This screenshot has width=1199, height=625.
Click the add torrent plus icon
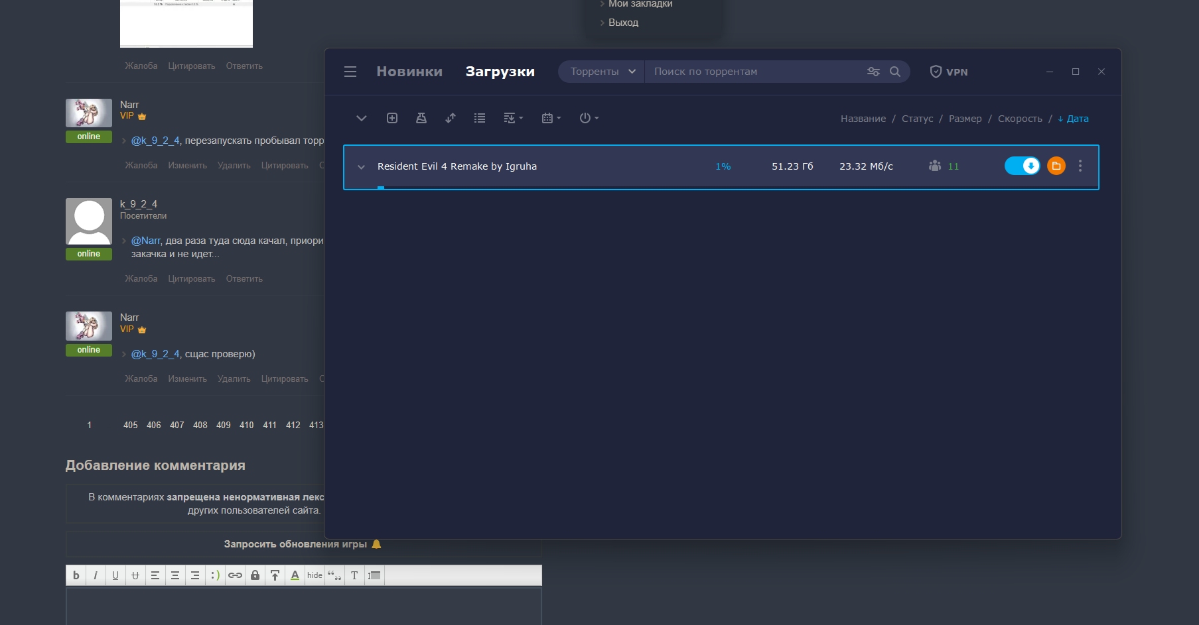392,118
